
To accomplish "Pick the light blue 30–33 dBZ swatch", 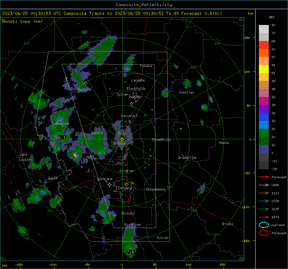I will click(x=264, y=125).
